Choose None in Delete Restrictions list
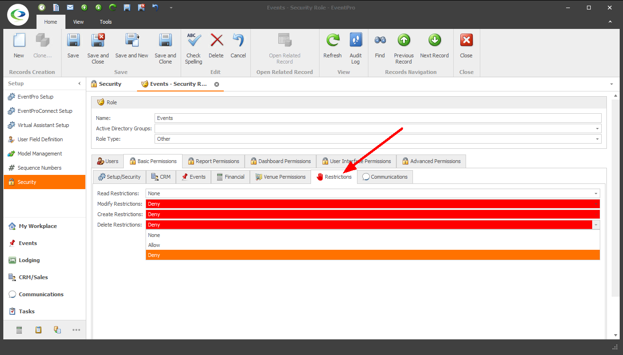 (x=373, y=235)
